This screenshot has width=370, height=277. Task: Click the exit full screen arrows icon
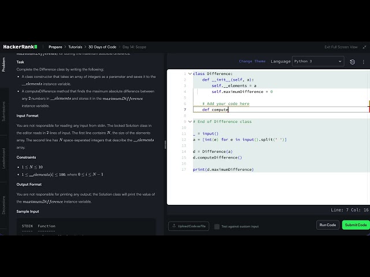point(365,47)
